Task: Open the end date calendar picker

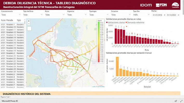Action: [x=179, y=15]
